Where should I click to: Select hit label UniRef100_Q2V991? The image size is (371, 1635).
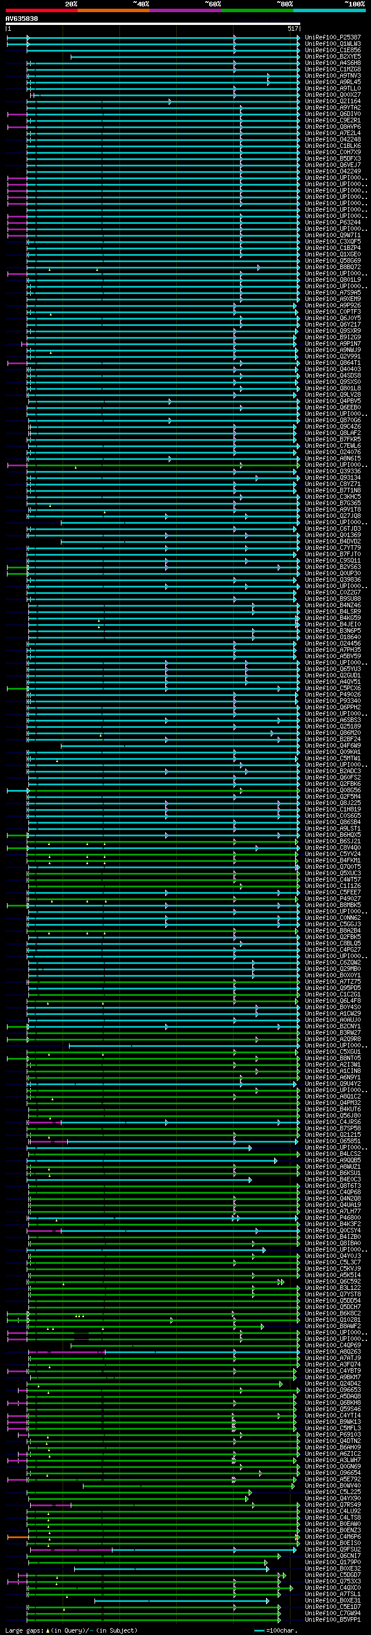click(x=333, y=357)
